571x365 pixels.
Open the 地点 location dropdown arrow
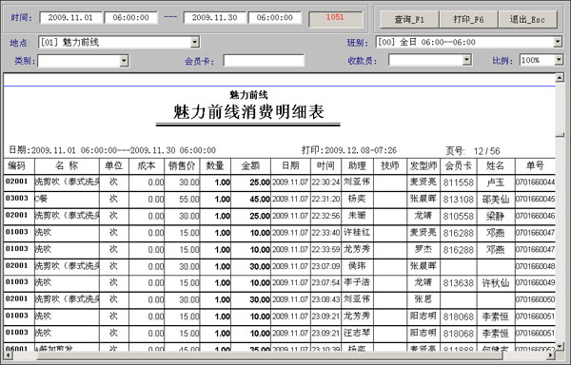pos(195,42)
